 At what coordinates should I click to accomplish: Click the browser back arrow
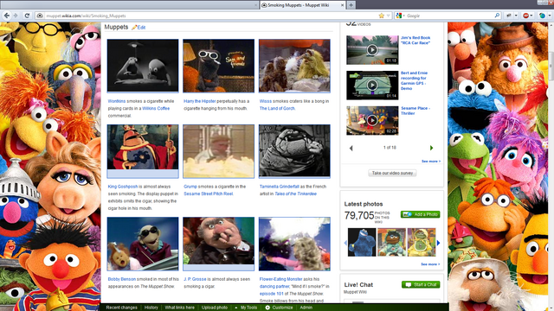[x=6, y=16]
